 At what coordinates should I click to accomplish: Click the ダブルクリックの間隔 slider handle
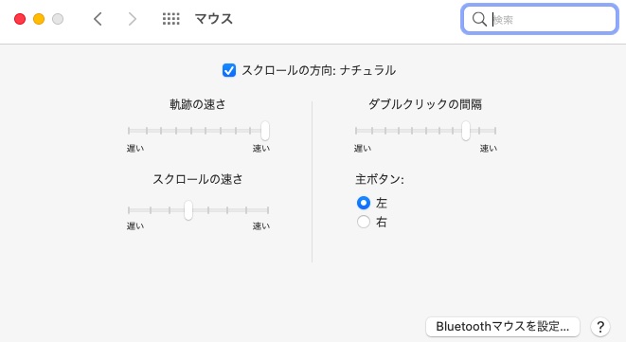(x=466, y=131)
